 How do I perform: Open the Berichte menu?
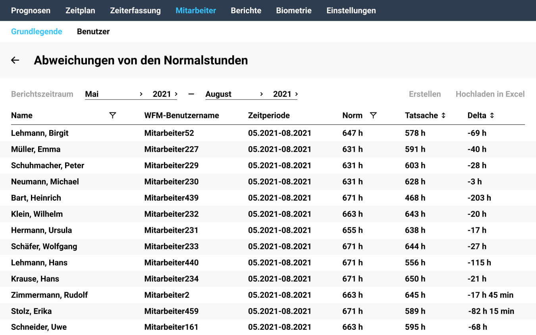246,11
